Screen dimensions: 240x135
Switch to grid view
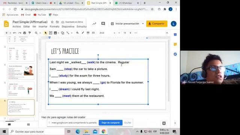pyautogui.click(x=28, y=124)
